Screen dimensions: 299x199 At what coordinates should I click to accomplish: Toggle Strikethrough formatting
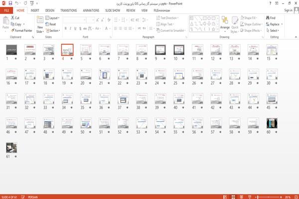pyautogui.click(x=85, y=28)
